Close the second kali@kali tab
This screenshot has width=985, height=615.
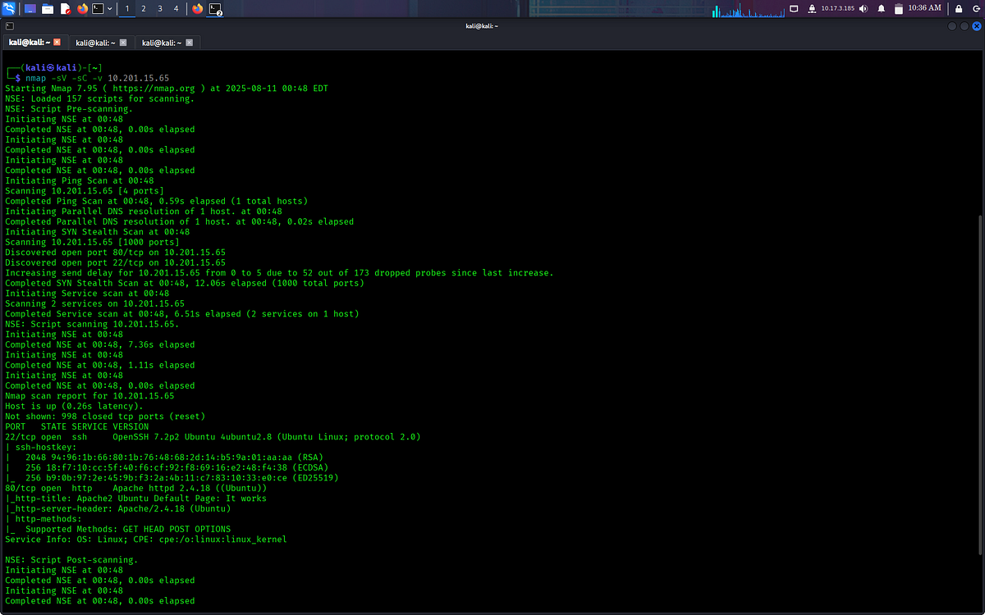(x=123, y=42)
